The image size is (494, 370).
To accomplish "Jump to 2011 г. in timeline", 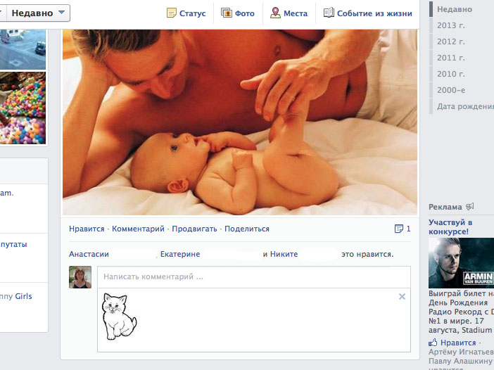I will click(450, 58).
